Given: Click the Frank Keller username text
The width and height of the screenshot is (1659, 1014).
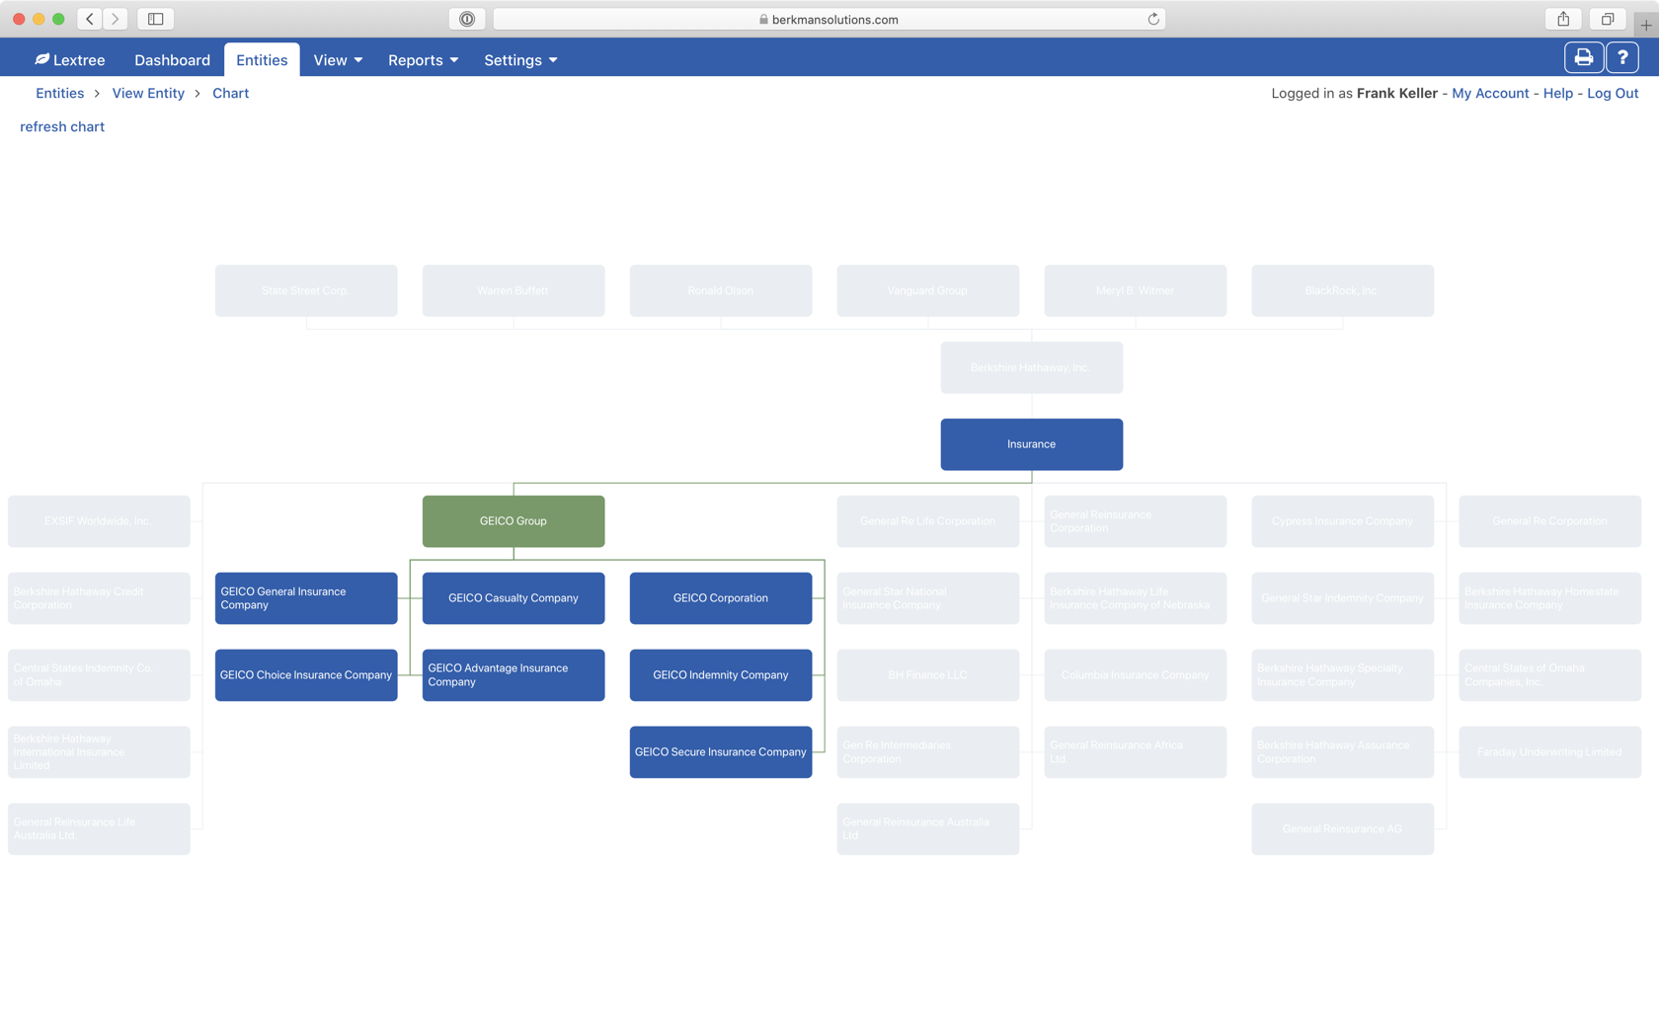Looking at the screenshot, I should tap(1396, 93).
